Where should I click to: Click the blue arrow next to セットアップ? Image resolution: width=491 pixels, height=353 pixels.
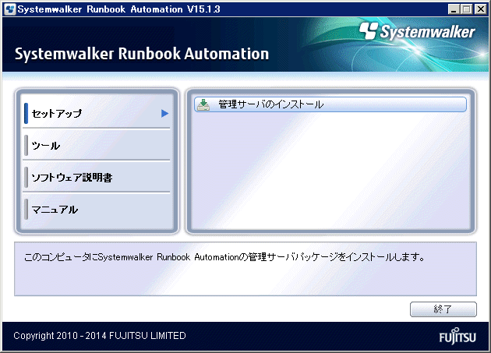(165, 114)
